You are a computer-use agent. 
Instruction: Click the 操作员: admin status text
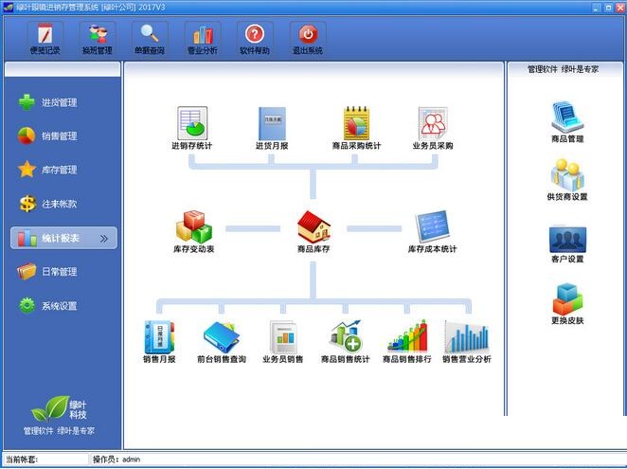click(x=116, y=460)
